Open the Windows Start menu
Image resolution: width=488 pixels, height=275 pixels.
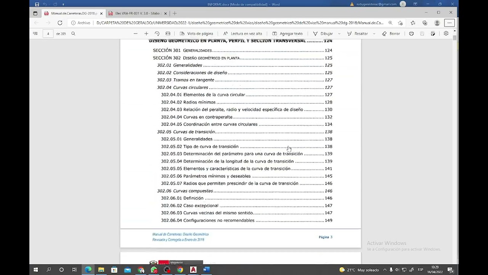tap(36, 270)
